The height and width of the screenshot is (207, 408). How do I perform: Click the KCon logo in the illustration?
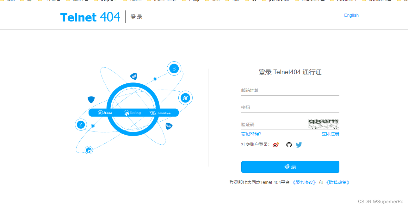click(x=105, y=113)
